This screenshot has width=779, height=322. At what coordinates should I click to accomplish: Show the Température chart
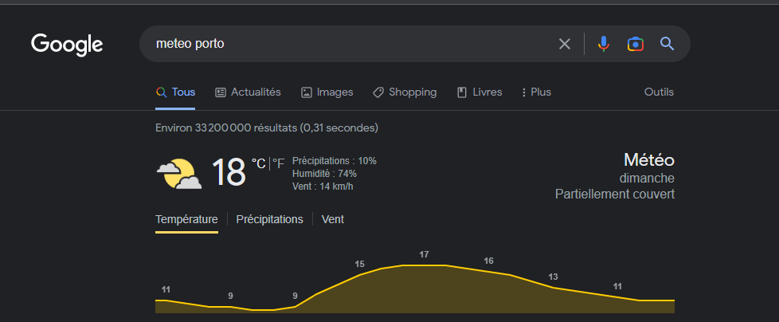tap(186, 219)
